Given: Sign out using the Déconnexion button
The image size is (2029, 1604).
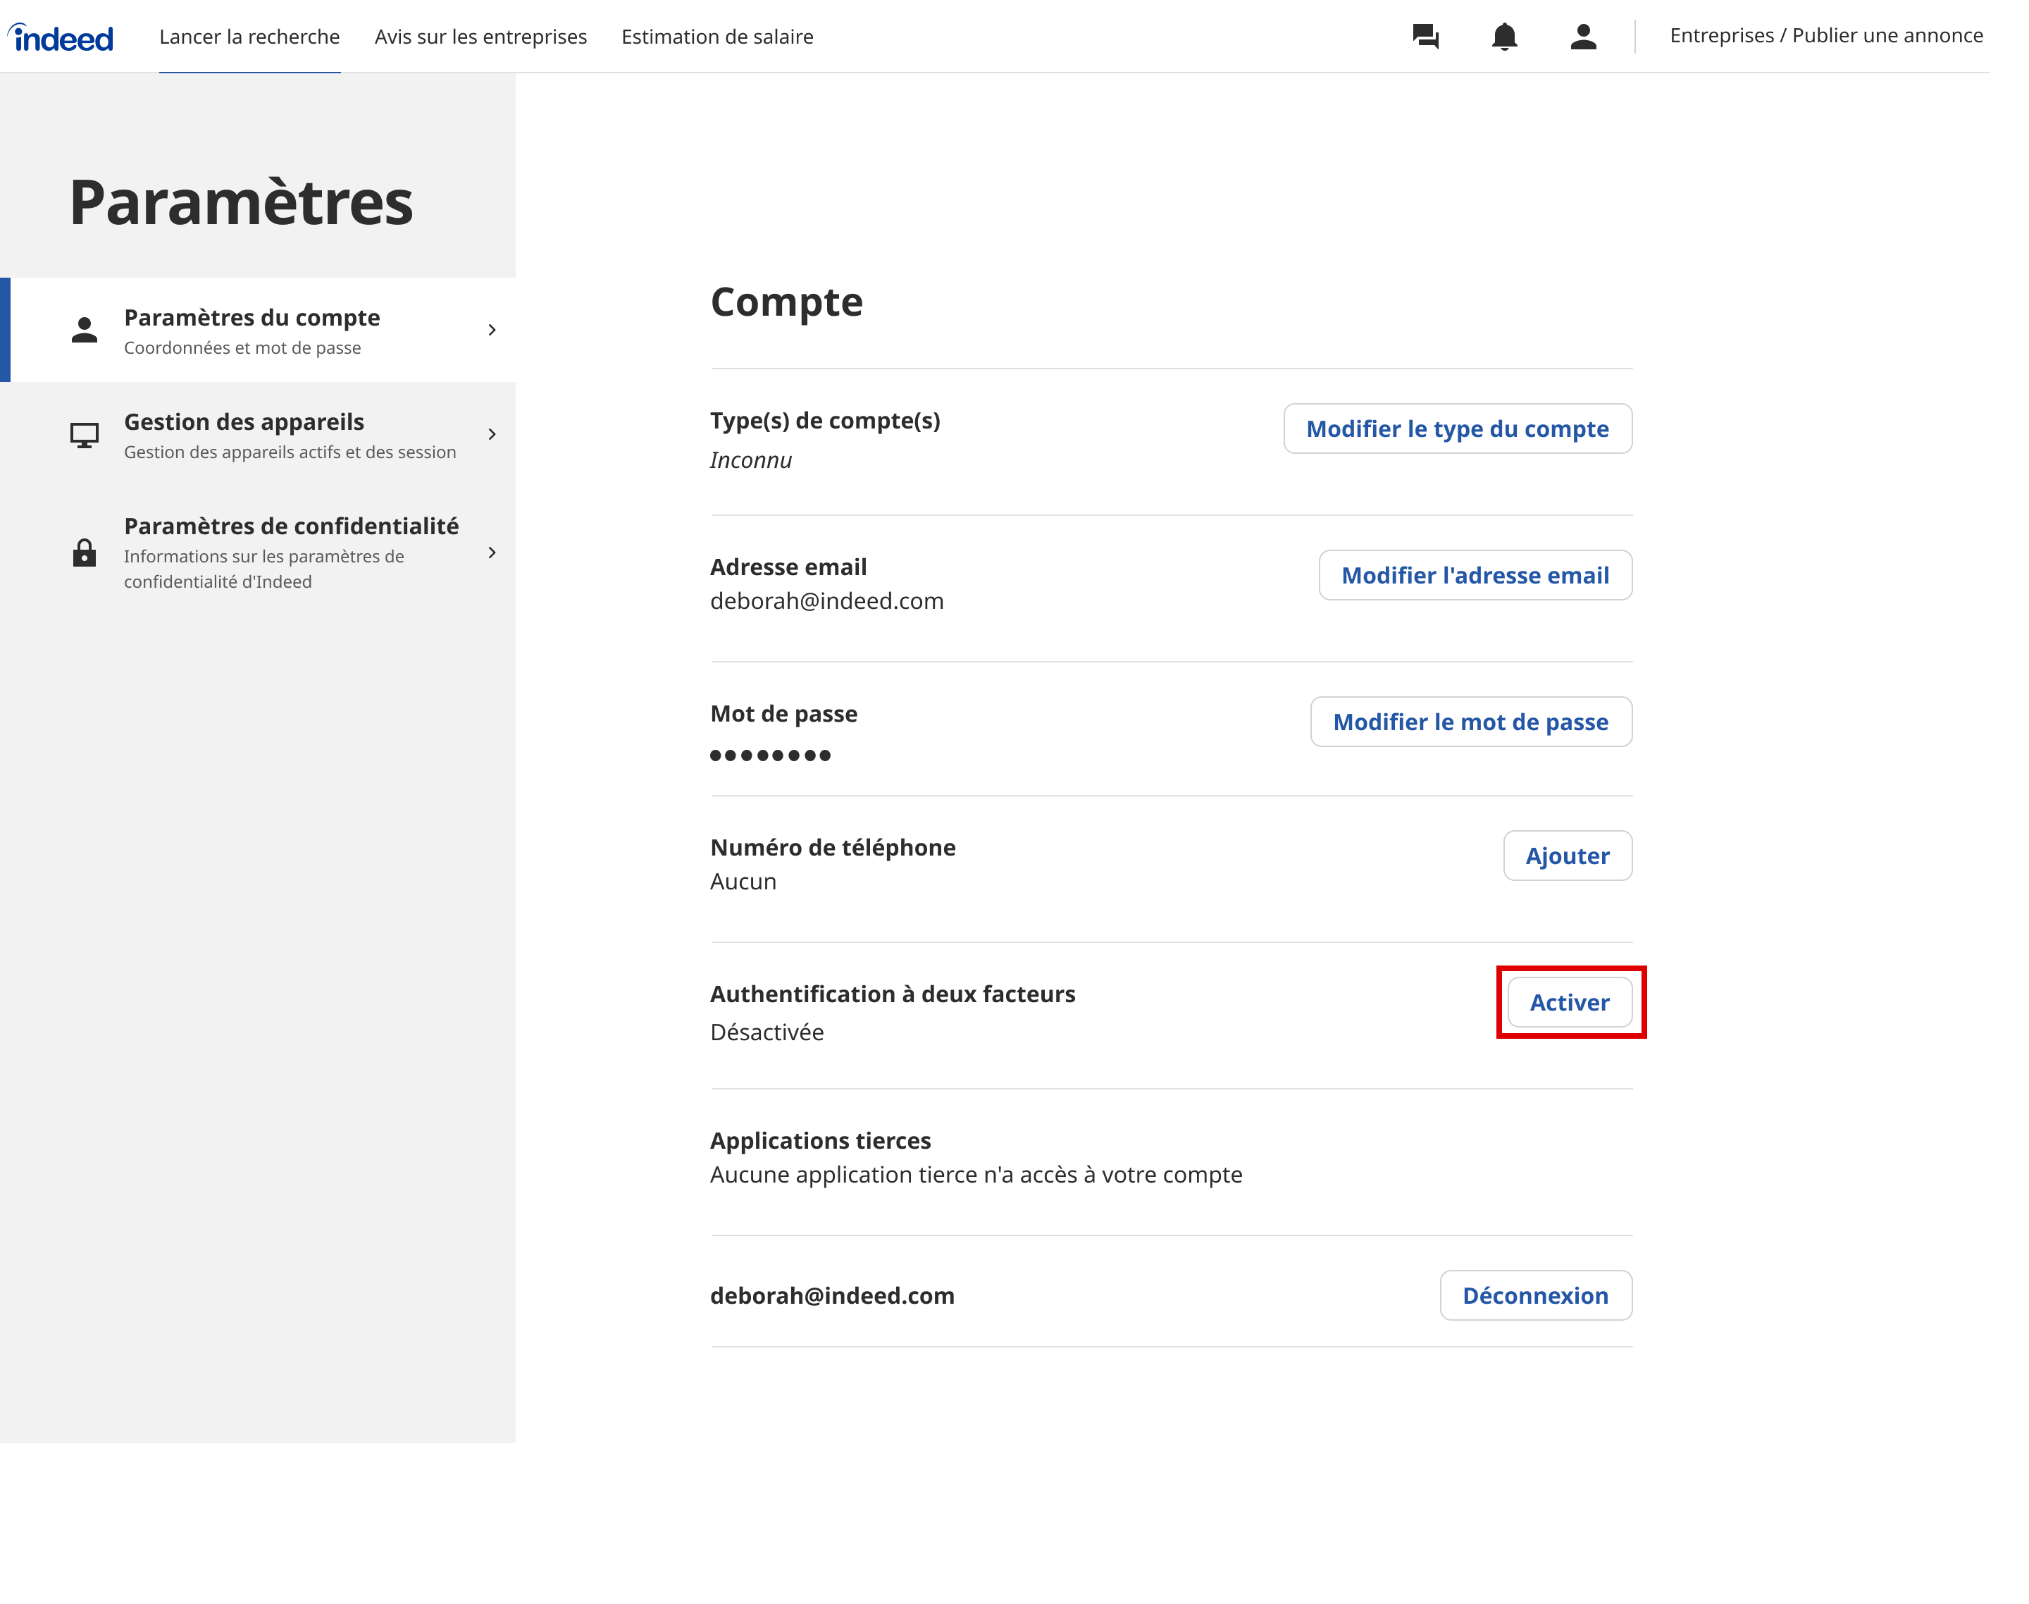Looking at the screenshot, I should [x=1536, y=1295].
